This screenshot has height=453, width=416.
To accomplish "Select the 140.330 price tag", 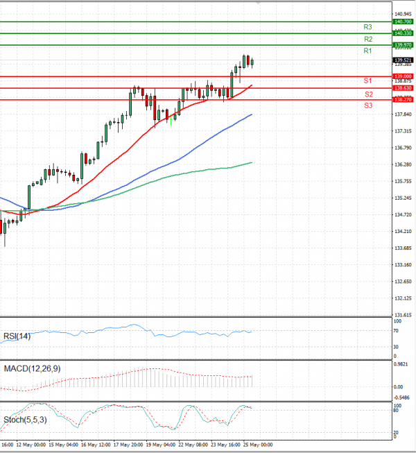I will click(x=403, y=33).
